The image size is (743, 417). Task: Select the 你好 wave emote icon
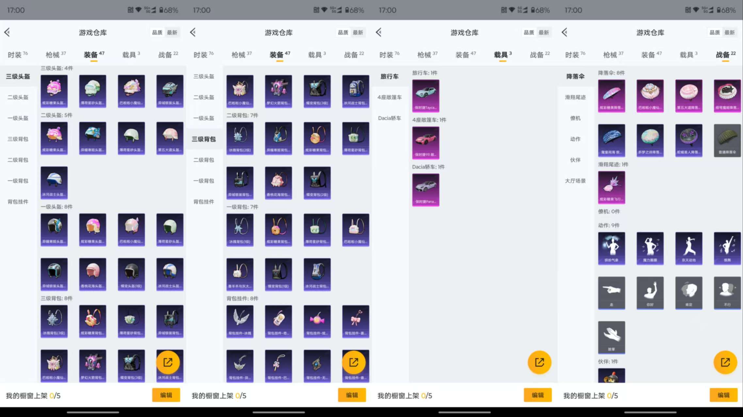[x=650, y=293]
